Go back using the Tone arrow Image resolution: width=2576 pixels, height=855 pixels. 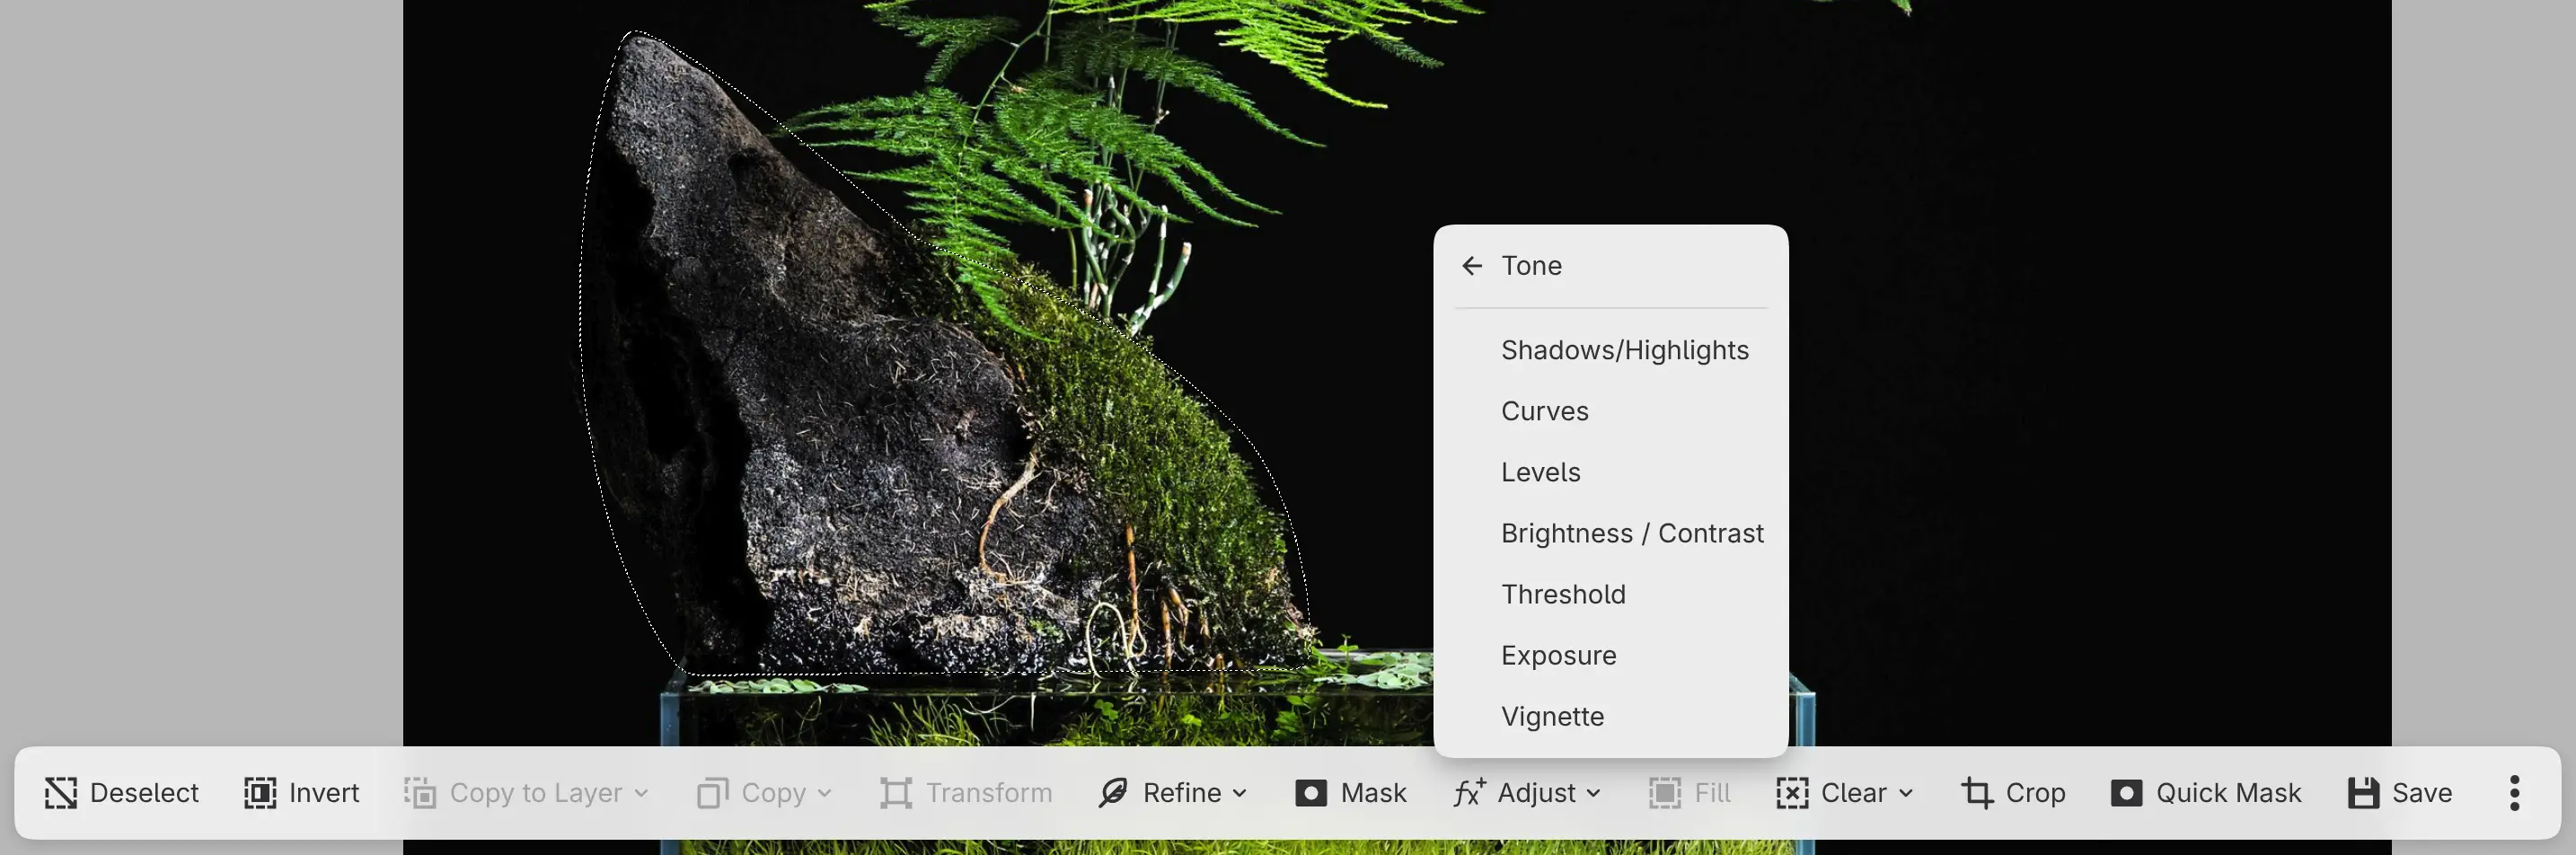[x=1472, y=265]
